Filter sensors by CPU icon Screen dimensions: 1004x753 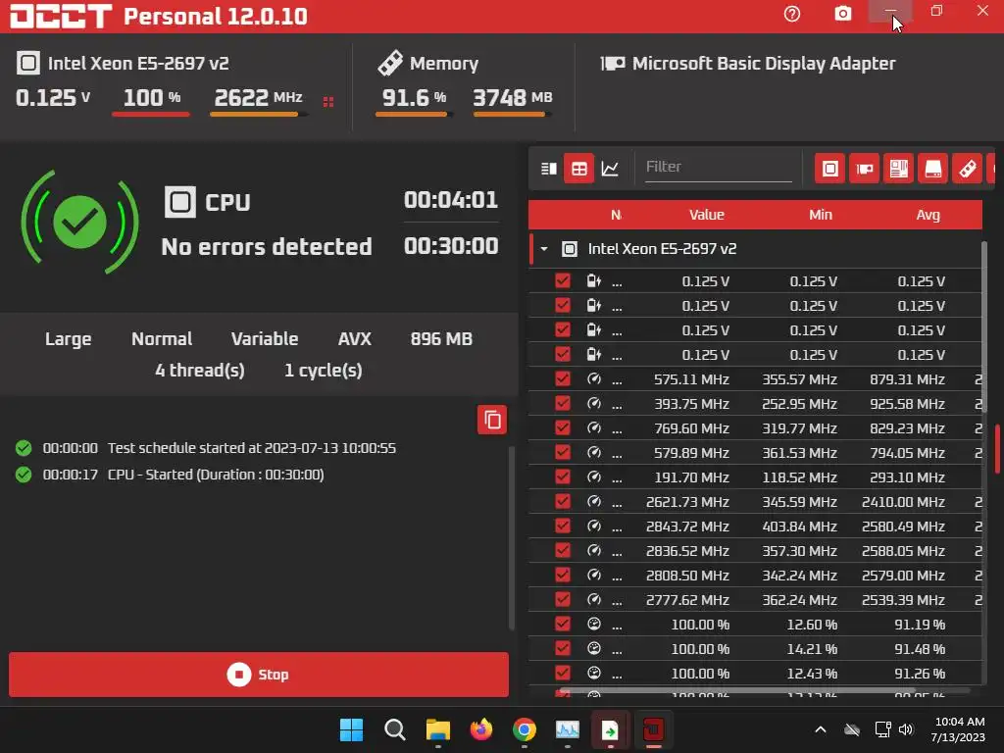click(829, 169)
